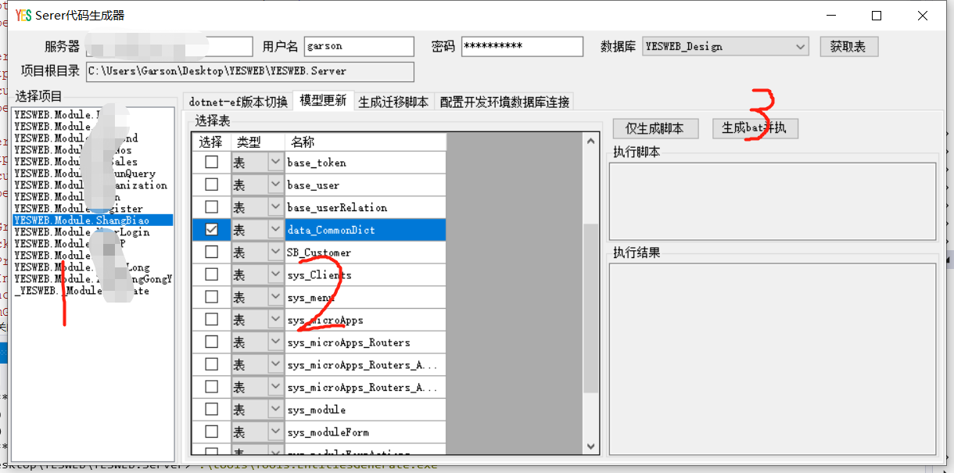Tick the base_token table checkbox
The width and height of the screenshot is (954, 473).
coord(211,163)
